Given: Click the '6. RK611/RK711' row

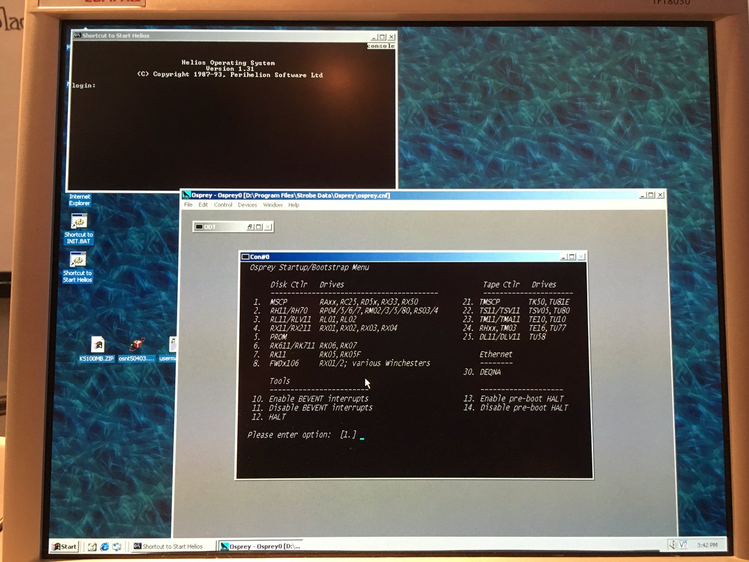Looking at the screenshot, I should (305, 345).
